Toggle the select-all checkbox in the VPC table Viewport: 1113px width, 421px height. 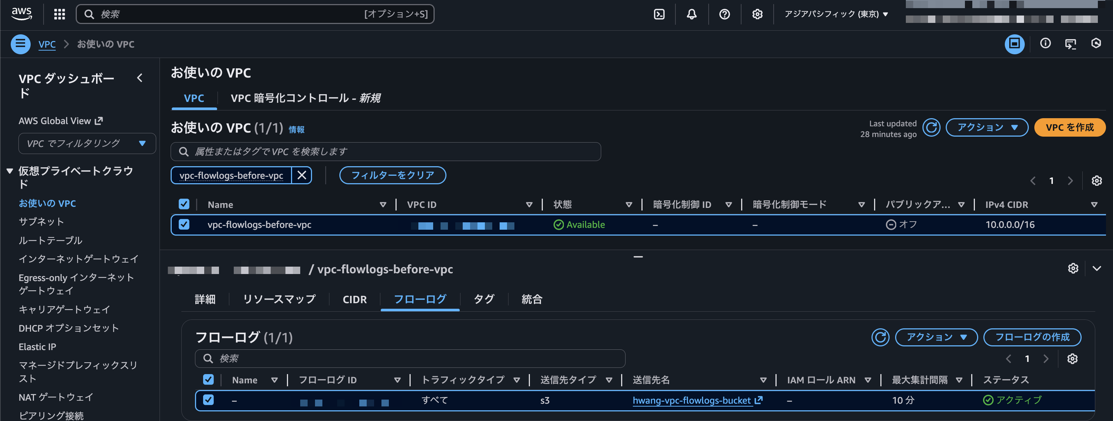point(184,203)
